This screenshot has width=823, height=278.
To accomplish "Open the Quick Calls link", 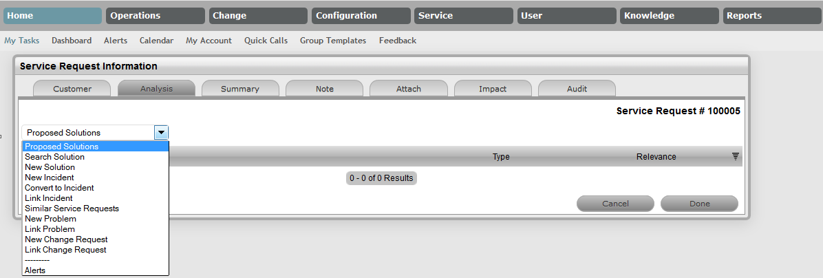I will 266,41.
